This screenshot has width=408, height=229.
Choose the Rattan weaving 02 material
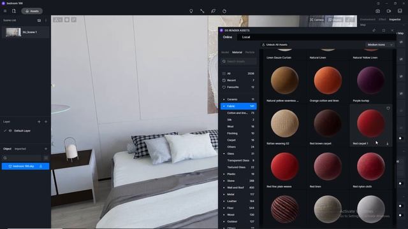tap(285, 123)
